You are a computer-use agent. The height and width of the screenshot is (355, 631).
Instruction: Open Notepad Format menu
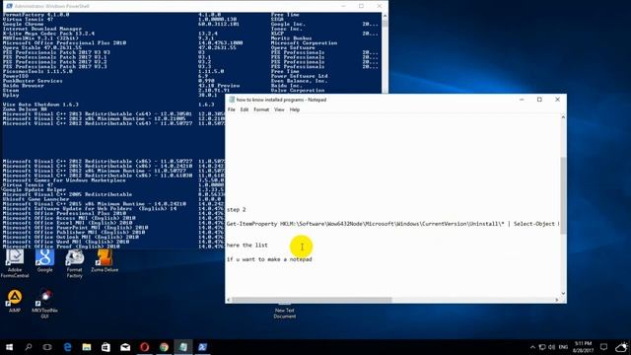pyautogui.click(x=261, y=109)
